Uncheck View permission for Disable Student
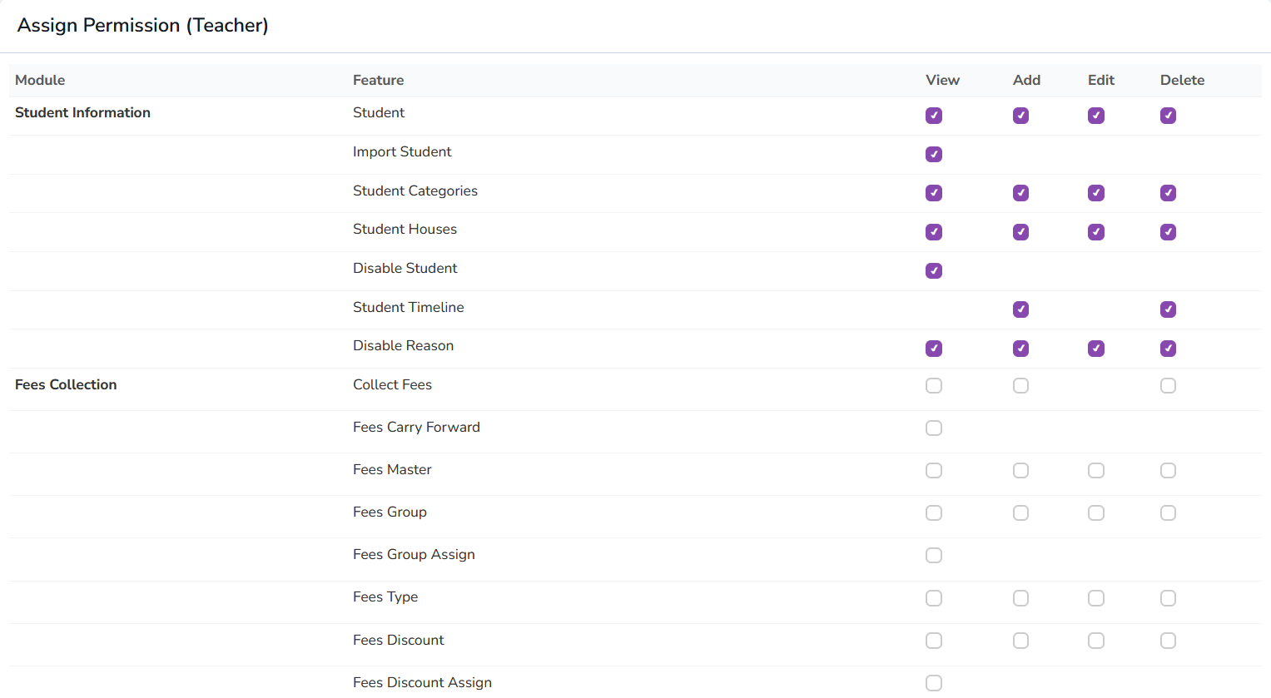 click(934, 270)
